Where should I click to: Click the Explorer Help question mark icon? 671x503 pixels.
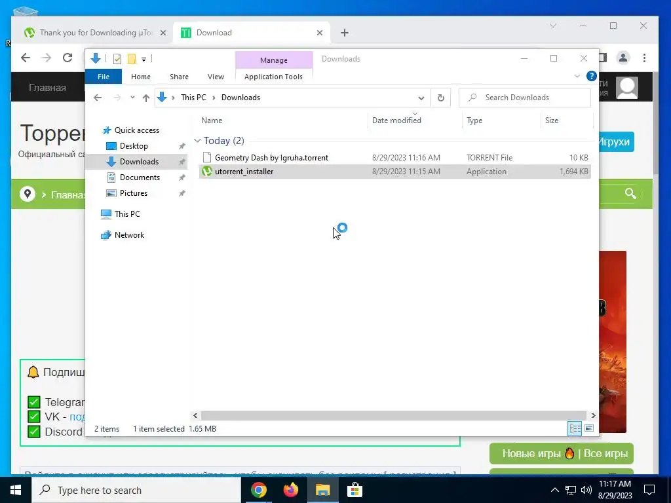point(592,76)
